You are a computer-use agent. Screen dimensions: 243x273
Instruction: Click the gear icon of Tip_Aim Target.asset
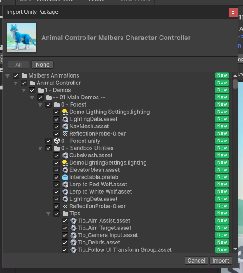click(x=73, y=228)
